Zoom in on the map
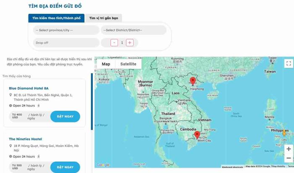Viewport: 294px width, 173px height. tap(289, 149)
